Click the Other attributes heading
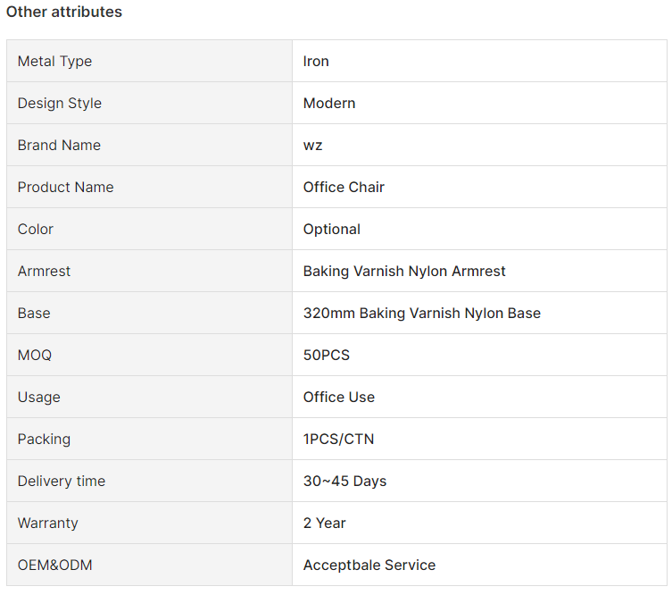This screenshot has height=595, width=672. [64, 12]
